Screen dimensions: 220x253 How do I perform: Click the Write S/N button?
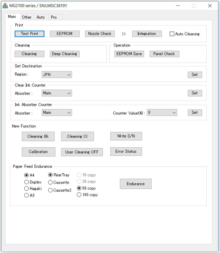point(126,136)
